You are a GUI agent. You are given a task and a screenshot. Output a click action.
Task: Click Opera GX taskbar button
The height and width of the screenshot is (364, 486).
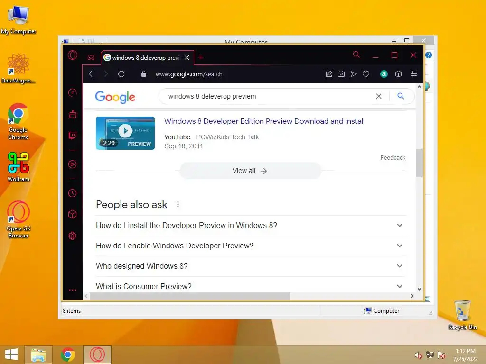pos(97,355)
